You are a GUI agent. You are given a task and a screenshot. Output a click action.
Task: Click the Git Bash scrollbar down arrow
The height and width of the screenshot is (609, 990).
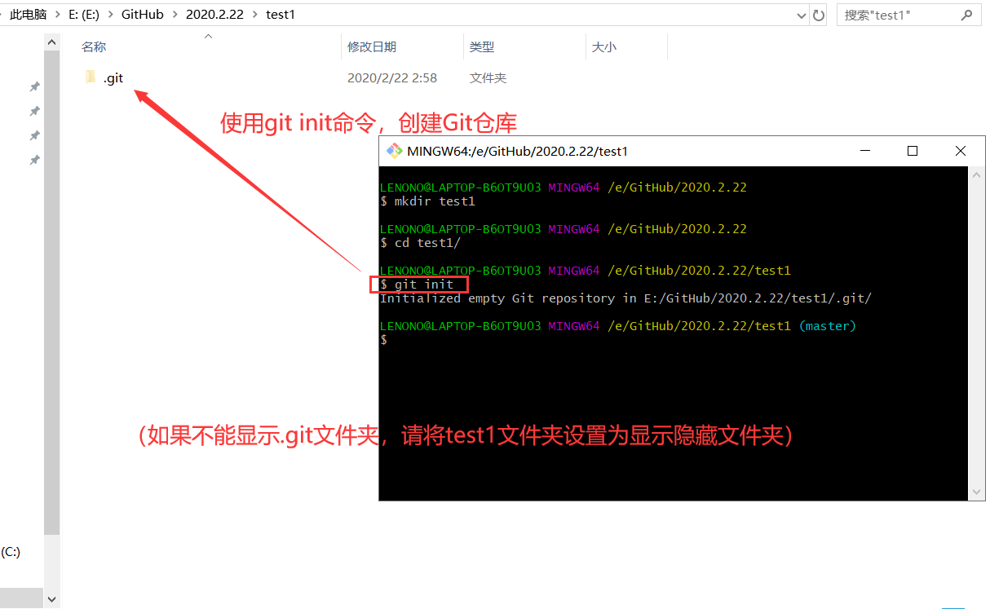click(977, 492)
